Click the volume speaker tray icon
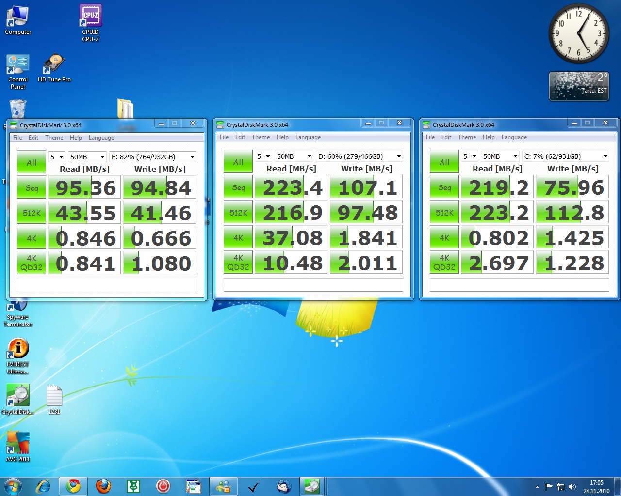The image size is (621, 496). coord(572,487)
